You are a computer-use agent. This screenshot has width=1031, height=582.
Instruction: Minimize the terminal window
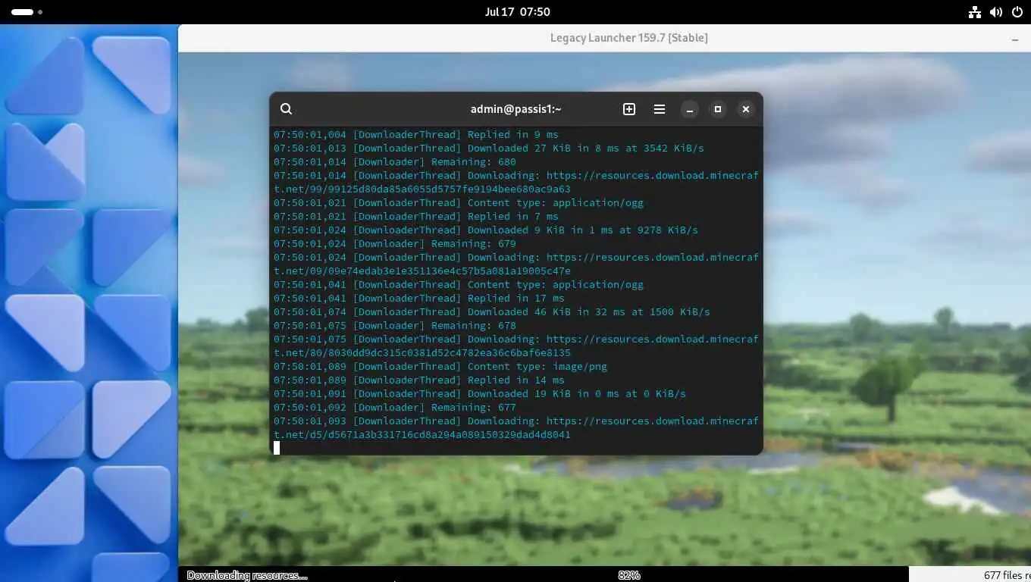pyautogui.click(x=690, y=110)
